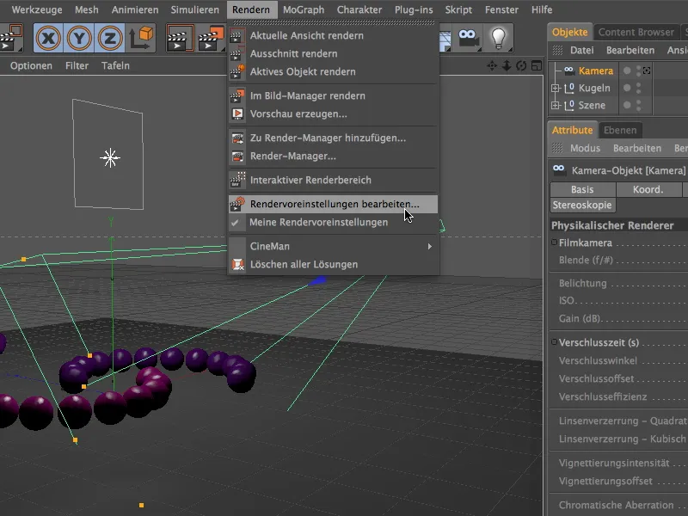Image resolution: width=688 pixels, height=516 pixels.
Task: Toggle Kamera layer dot
Action: pos(627,71)
